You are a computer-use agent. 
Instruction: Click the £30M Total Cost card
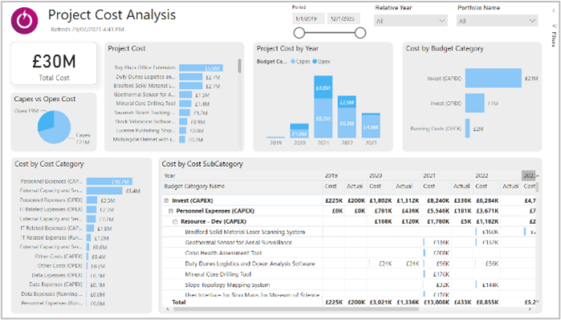pos(54,63)
